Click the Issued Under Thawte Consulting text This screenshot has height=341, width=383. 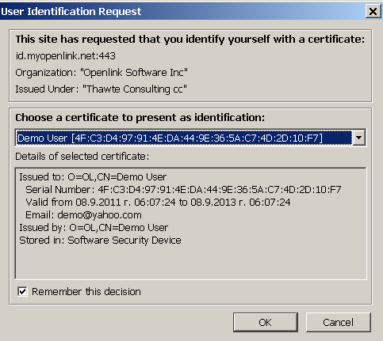101,89
